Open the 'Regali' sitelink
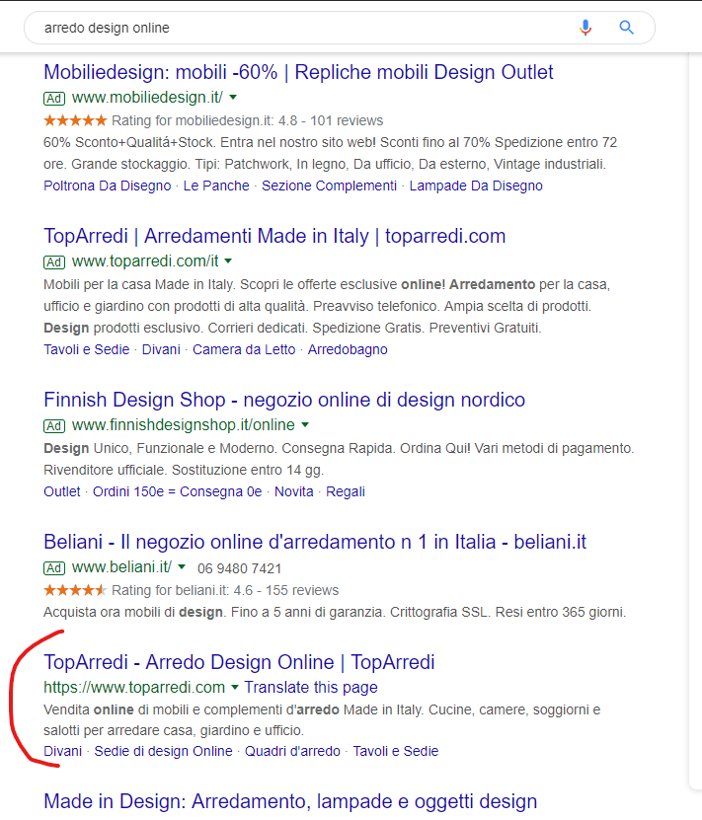The width and height of the screenshot is (702, 820). (x=346, y=491)
